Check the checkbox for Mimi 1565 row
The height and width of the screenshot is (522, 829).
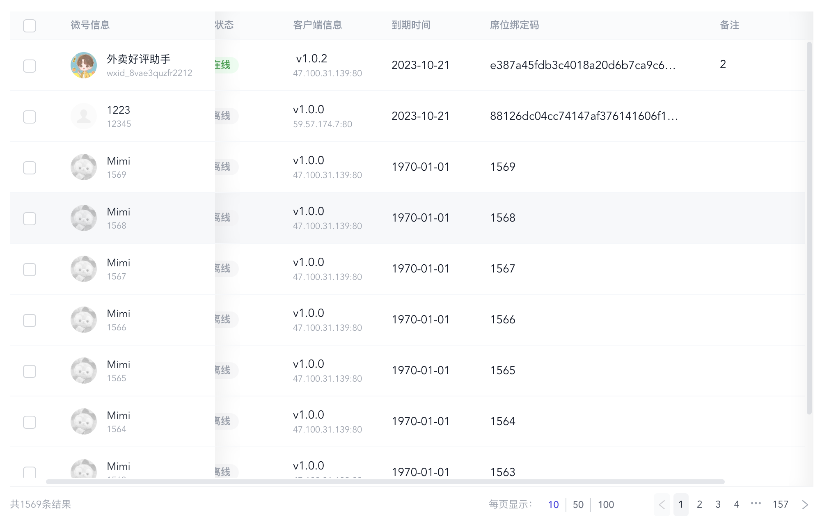click(x=29, y=371)
